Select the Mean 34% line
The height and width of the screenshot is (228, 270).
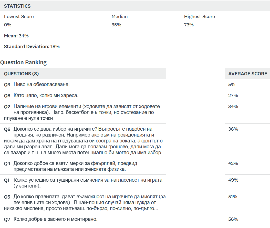[16, 36]
